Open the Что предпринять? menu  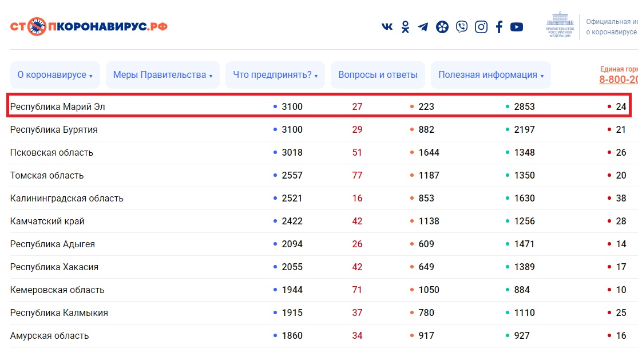(276, 74)
